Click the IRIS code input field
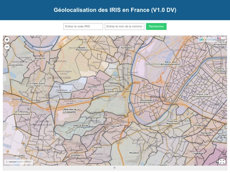 pyautogui.click(x=83, y=26)
